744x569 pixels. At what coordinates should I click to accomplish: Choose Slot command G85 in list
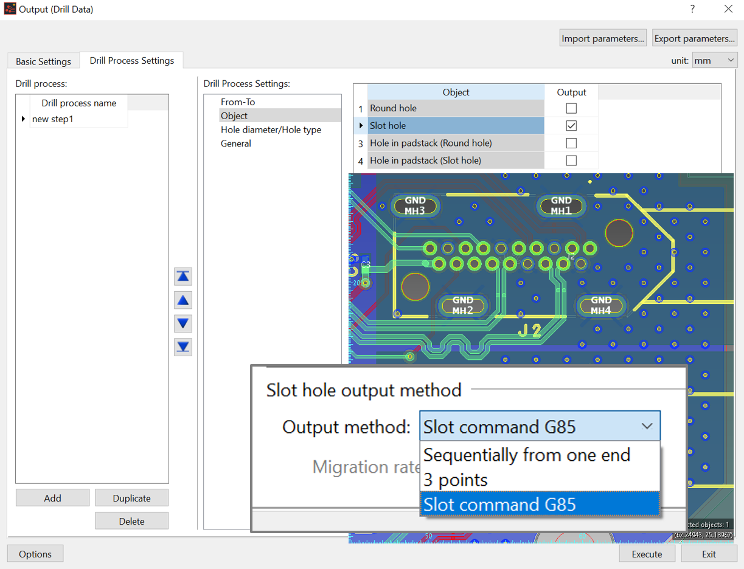click(x=540, y=505)
